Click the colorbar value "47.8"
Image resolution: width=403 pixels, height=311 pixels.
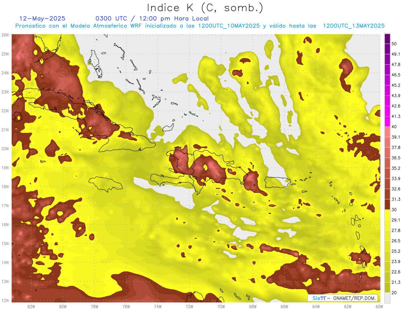click(x=396, y=64)
